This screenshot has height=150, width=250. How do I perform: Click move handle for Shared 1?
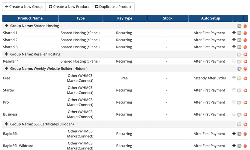pyautogui.click(x=234, y=33)
